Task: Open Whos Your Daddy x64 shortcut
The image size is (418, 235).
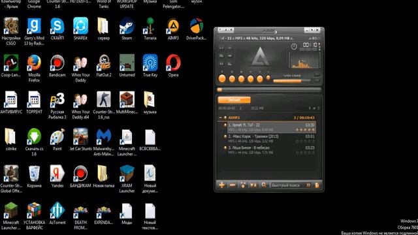Action: coord(80,105)
